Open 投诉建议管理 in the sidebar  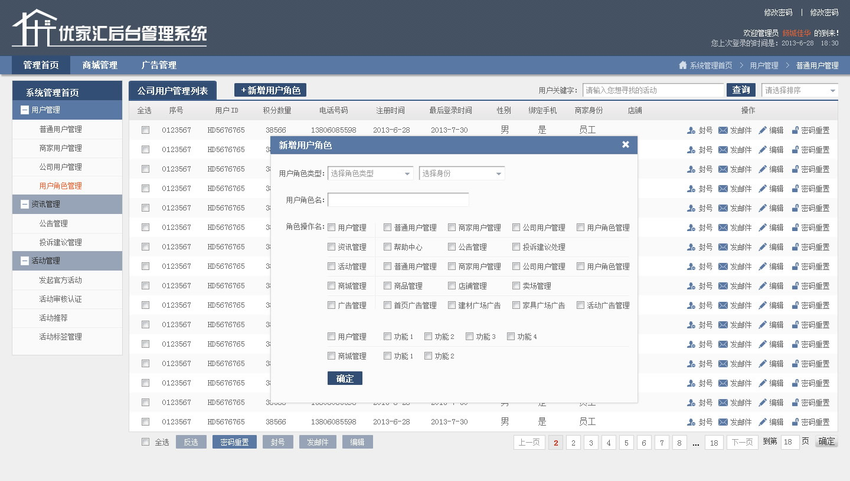tap(60, 242)
